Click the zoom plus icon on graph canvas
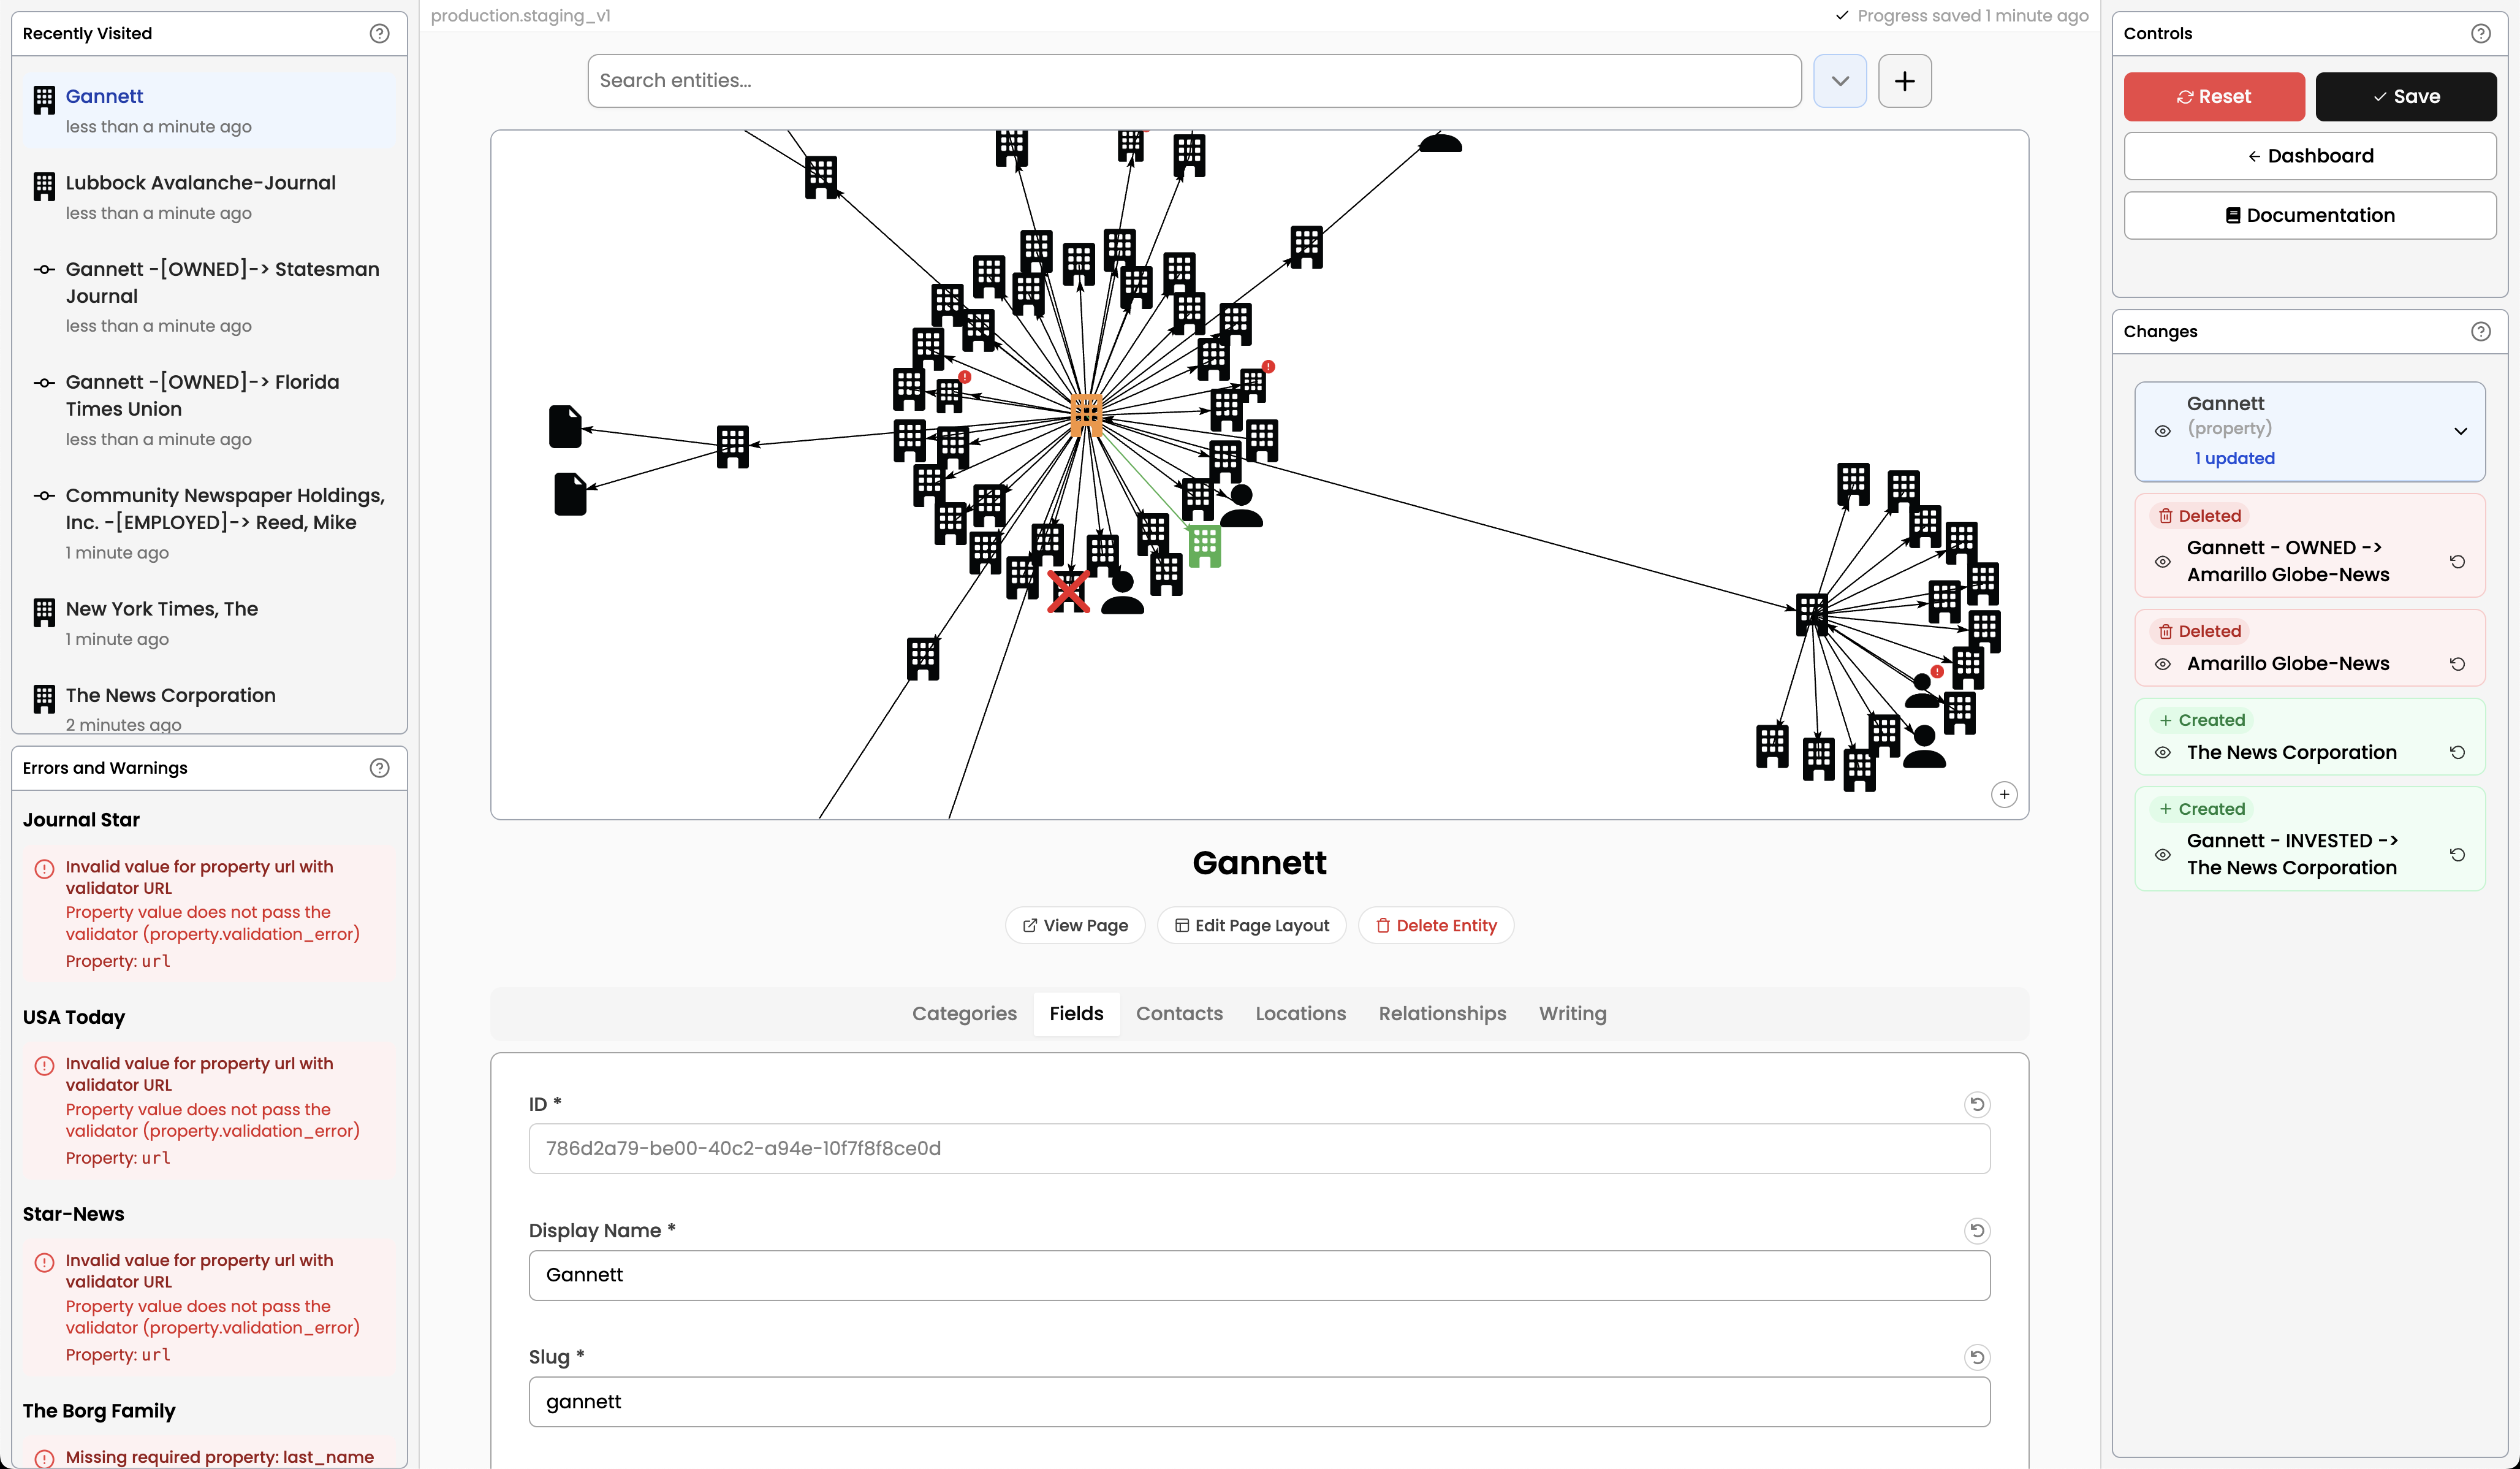Screen dimensions: 2520x1469 point(2004,795)
